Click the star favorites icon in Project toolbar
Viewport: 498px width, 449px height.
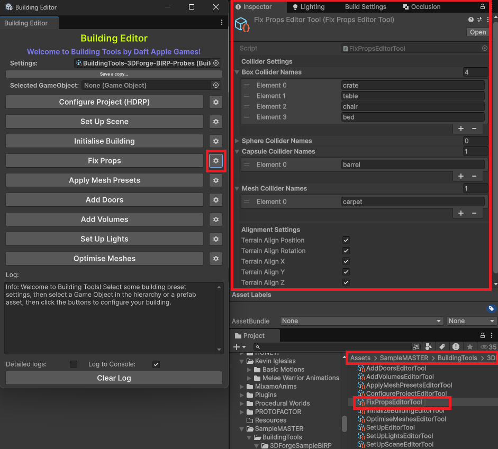click(x=469, y=347)
